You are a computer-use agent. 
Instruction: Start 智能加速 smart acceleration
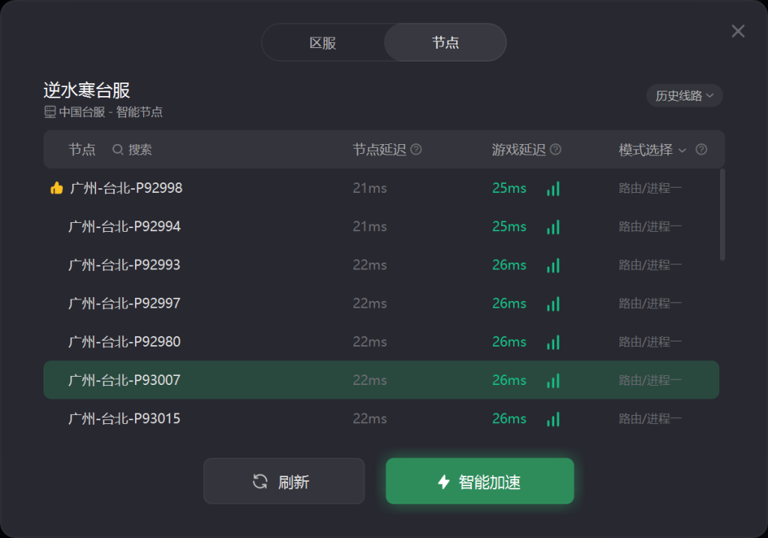click(x=480, y=481)
